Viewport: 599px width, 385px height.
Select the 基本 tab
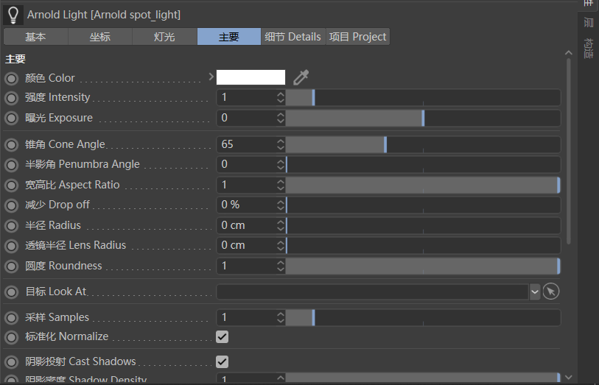point(35,37)
